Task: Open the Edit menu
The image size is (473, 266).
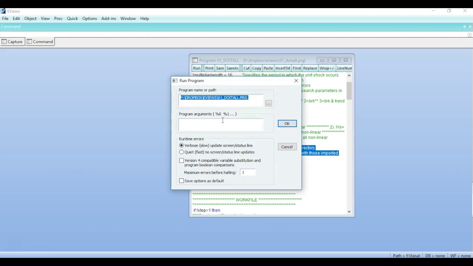Action: (x=16, y=18)
